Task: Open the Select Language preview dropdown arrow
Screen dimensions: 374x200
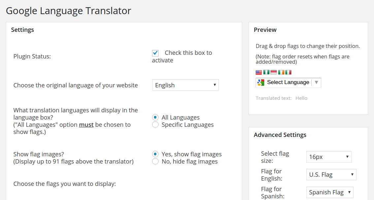Action: coord(316,82)
